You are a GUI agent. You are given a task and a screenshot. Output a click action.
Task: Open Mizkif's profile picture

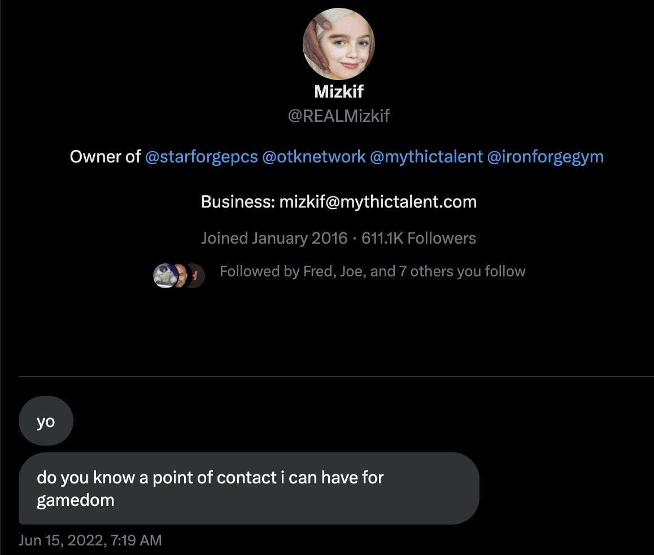tap(338, 42)
